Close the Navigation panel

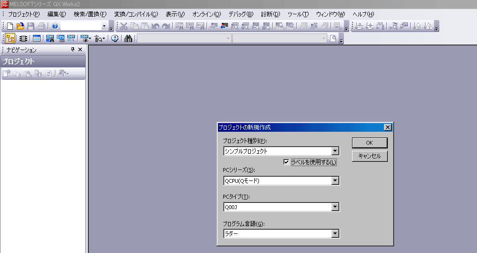[x=80, y=49]
